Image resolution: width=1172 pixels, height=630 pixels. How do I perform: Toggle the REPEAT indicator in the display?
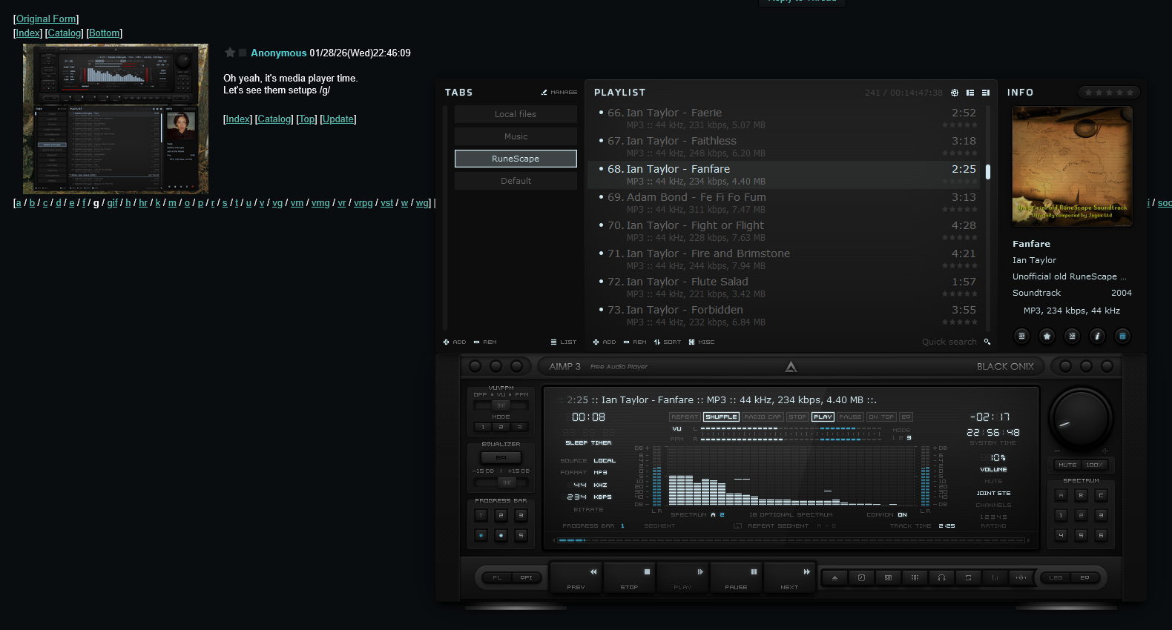tap(685, 417)
